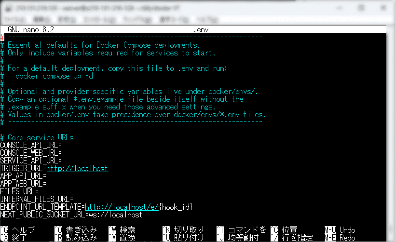395x242 pixels.
Task: Click the NEXT_PUBLIC_SOCKET_URL= variable name
Action: point(44,215)
